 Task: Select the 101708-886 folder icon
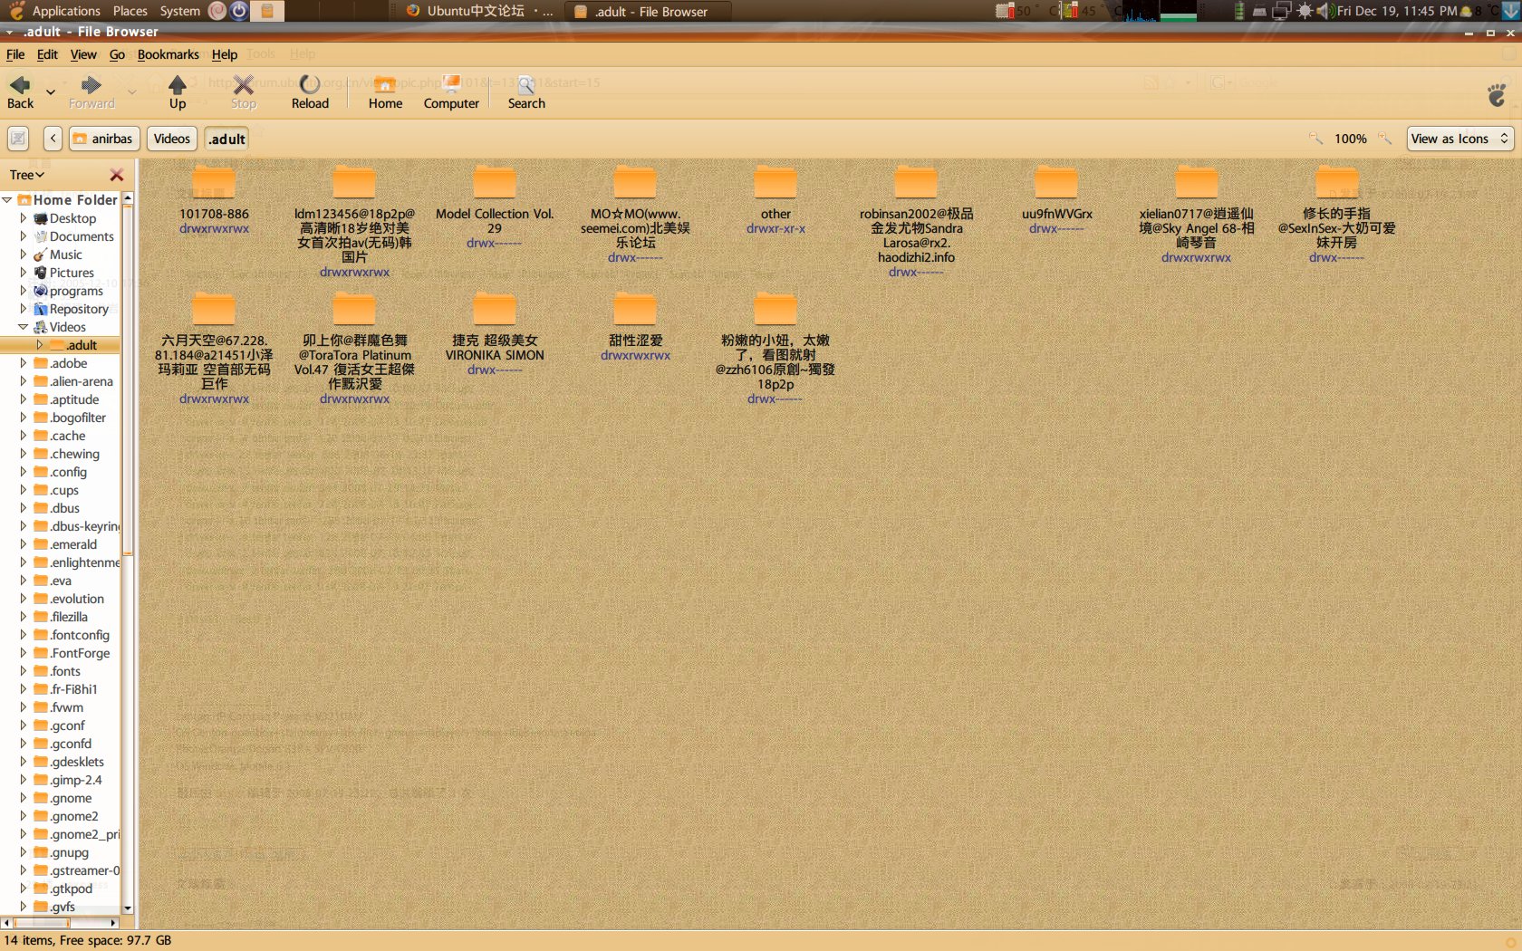click(214, 183)
